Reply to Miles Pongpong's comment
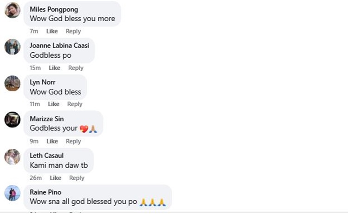 click(x=73, y=31)
